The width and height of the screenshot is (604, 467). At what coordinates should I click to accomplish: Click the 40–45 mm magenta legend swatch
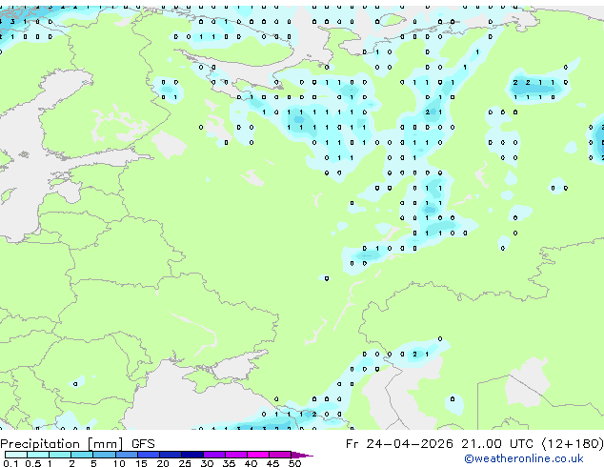pyautogui.click(x=258, y=455)
